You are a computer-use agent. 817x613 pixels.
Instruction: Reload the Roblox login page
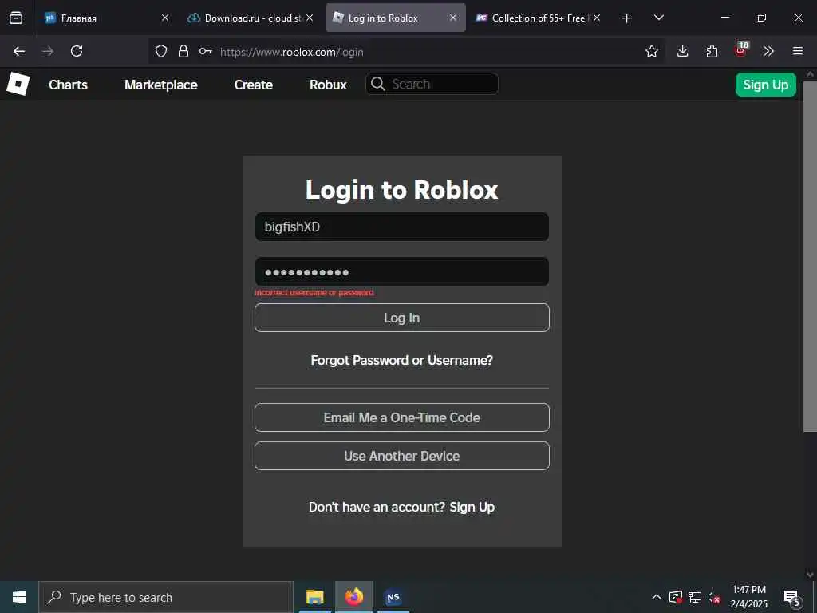77,51
